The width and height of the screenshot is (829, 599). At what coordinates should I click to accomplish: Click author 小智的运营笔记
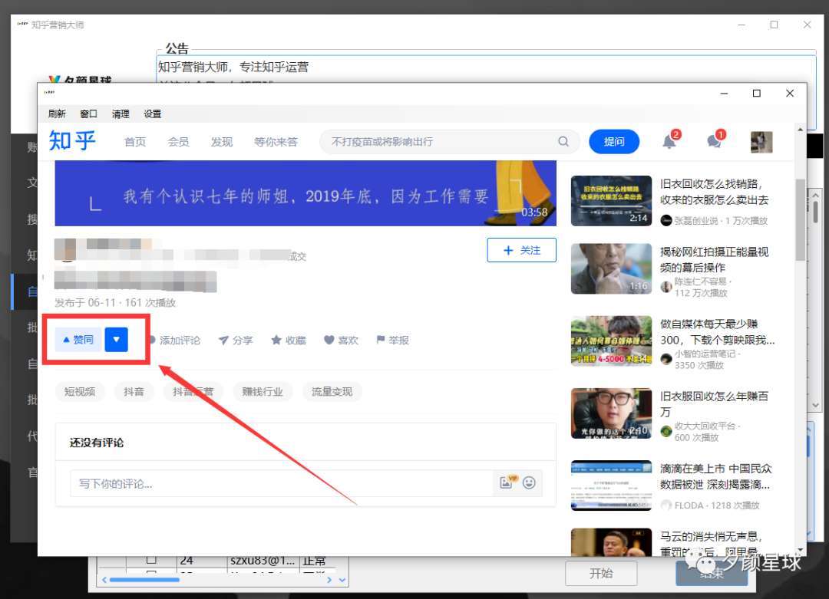[x=705, y=354]
